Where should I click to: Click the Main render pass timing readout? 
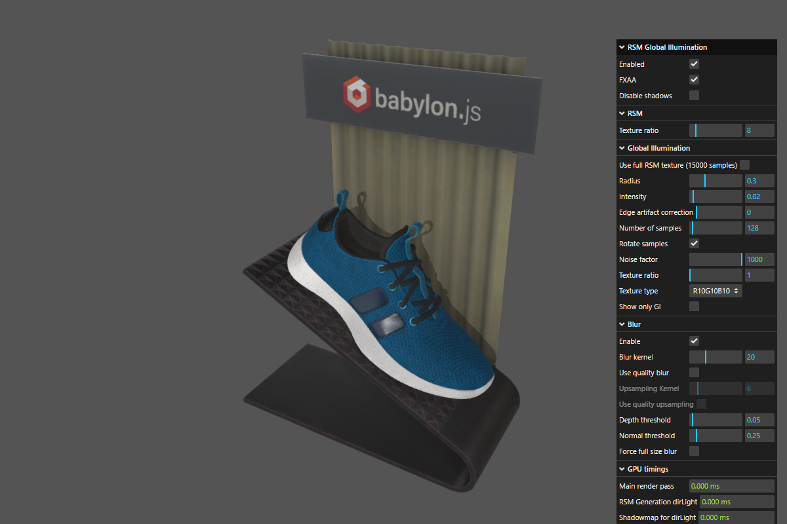(x=731, y=485)
